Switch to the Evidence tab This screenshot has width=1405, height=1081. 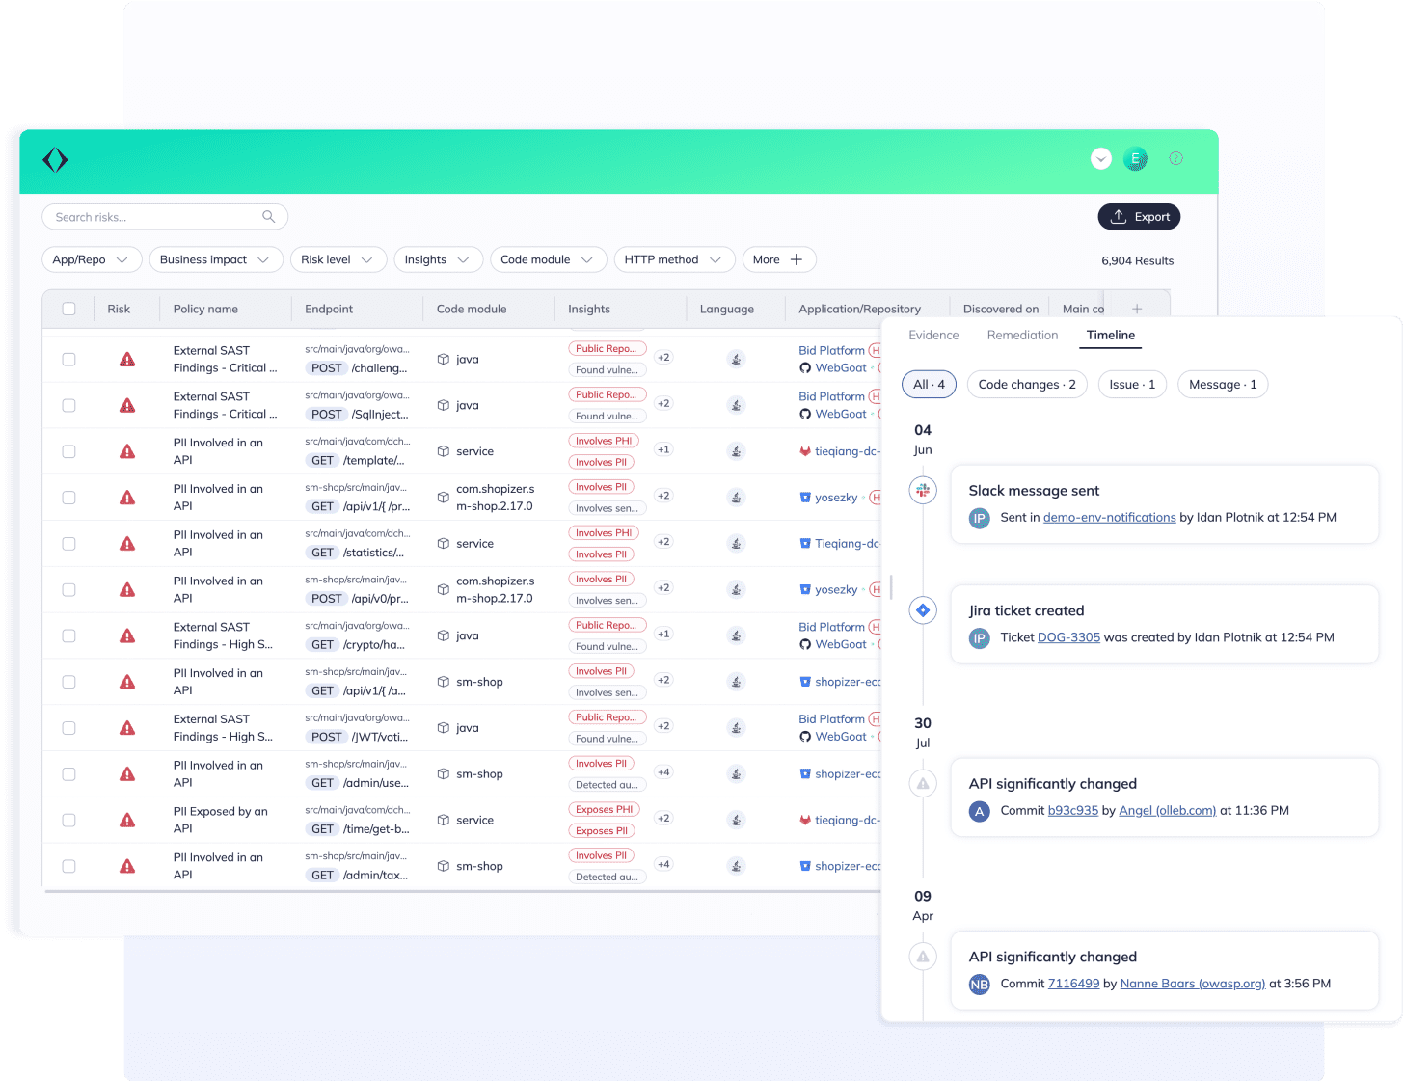[x=933, y=336]
